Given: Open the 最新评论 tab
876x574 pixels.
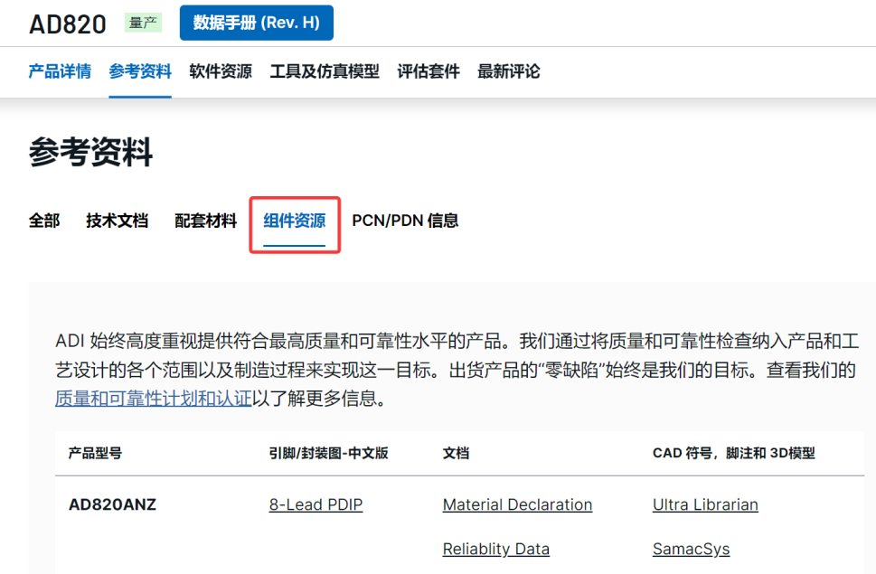Looking at the screenshot, I should click(508, 71).
